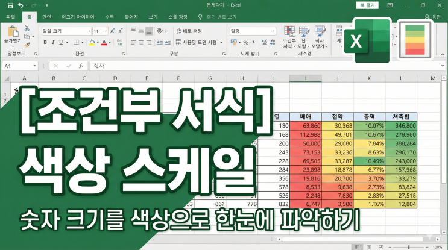Toggle Middle Align

point(141,31)
